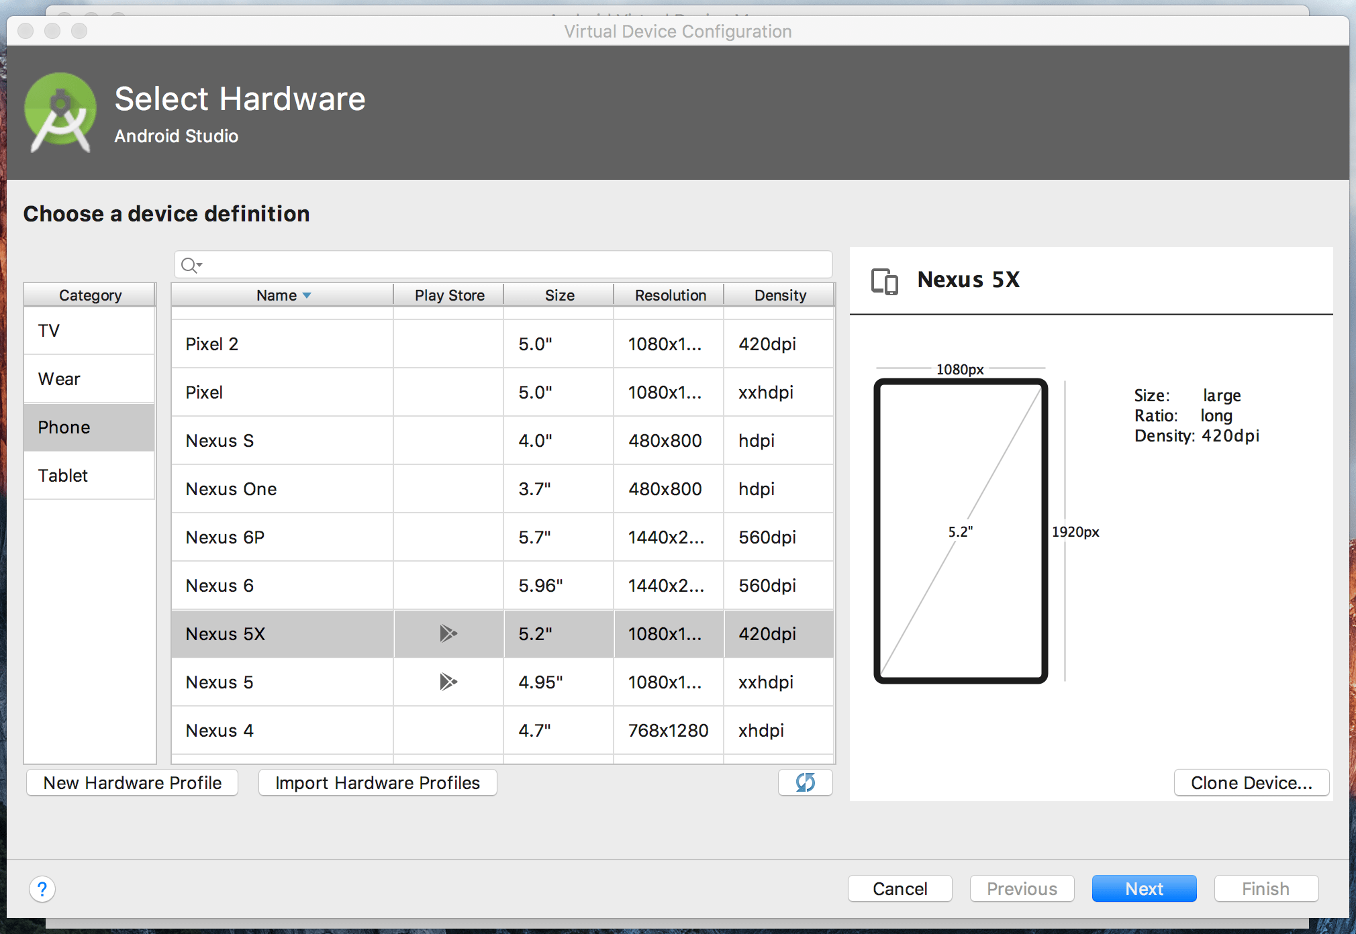This screenshot has height=934, width=1356.
Task: Sort by Density column header
Action: coord(779,295)
